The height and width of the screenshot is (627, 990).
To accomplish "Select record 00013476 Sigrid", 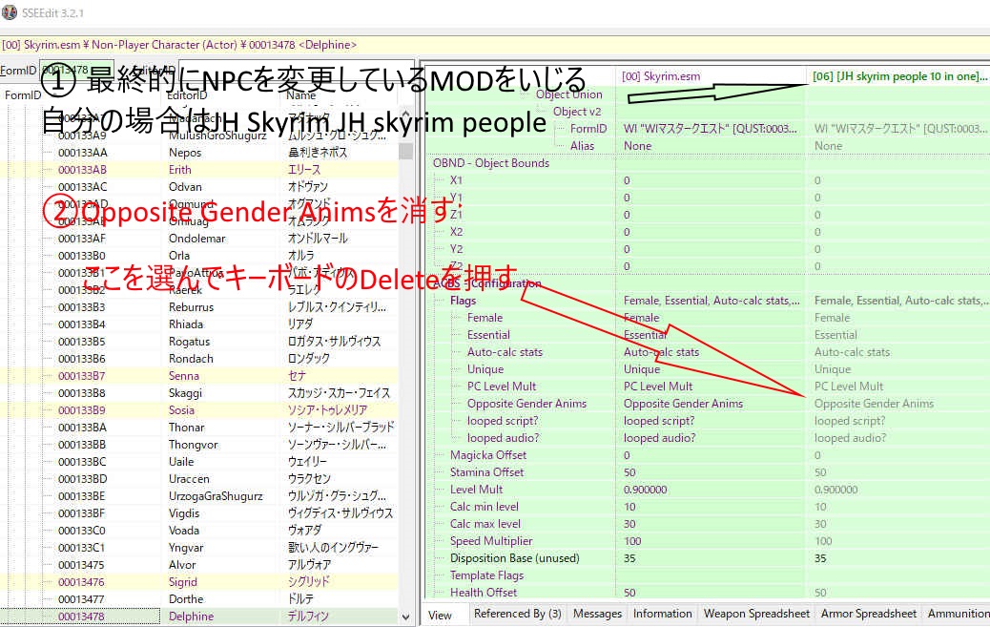I will (199, 582).
